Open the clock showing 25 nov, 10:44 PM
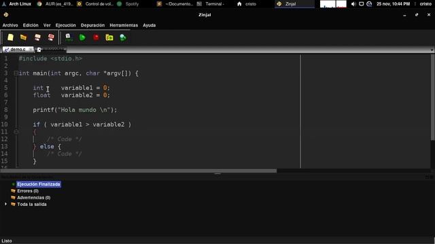The width and height of the screenshot is (435, 244). pos(393,4)
